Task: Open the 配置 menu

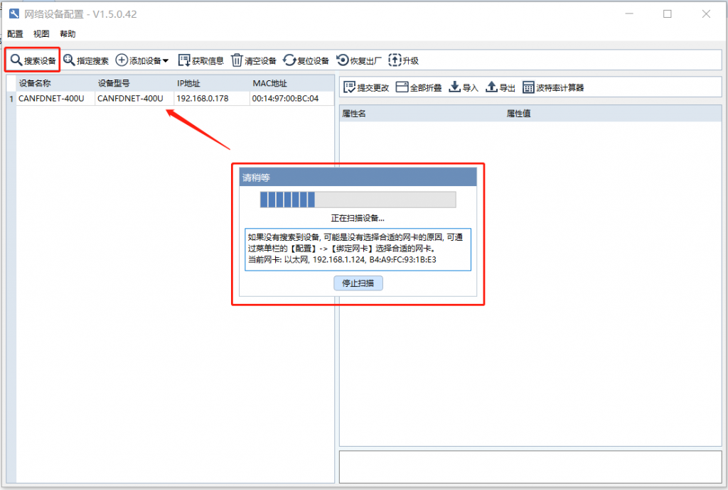Action: [15, 34]
